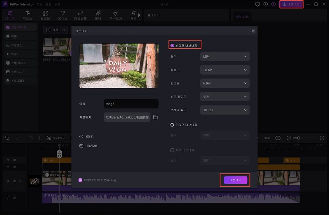
Task: Open the download center icon in title bar
Action: (265, 4)
